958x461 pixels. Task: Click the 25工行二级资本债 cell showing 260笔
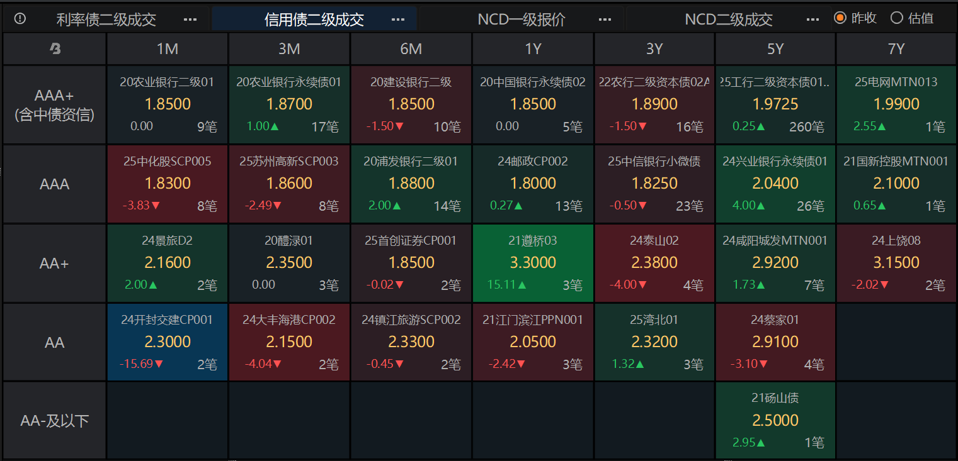click(775, 104)
